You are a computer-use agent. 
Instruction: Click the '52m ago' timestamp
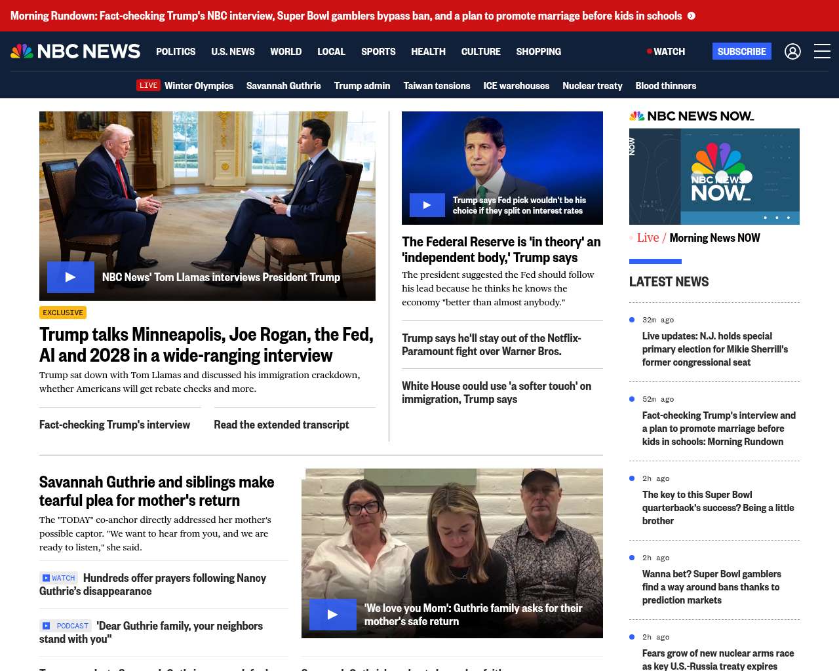point(658,399)
